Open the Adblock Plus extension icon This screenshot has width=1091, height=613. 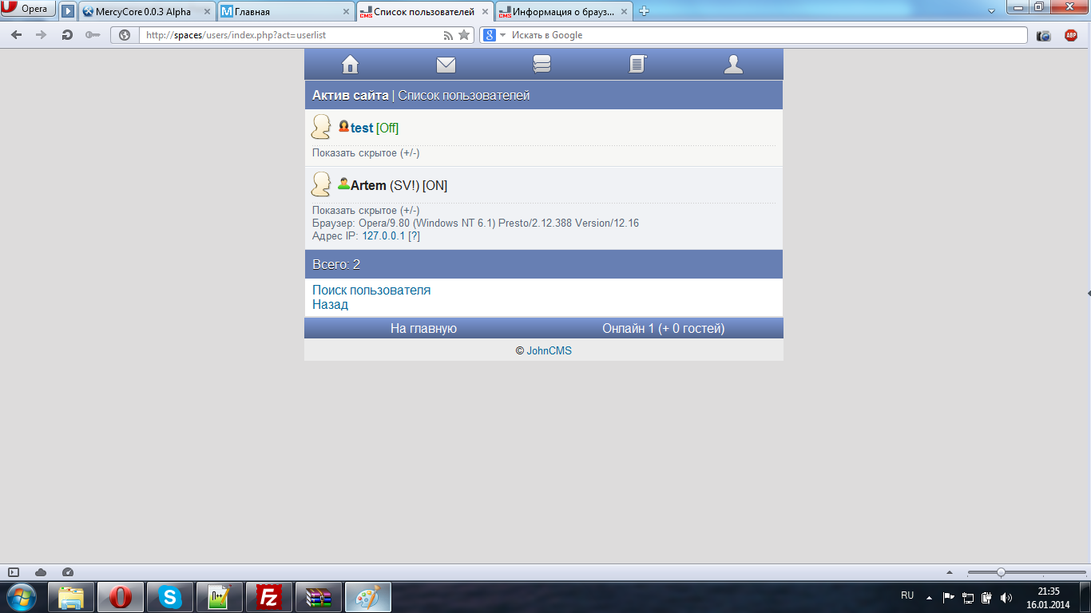[1071, 35]
